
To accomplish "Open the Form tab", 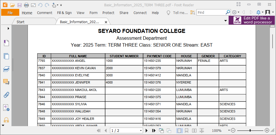I will [x=93, y=13].
